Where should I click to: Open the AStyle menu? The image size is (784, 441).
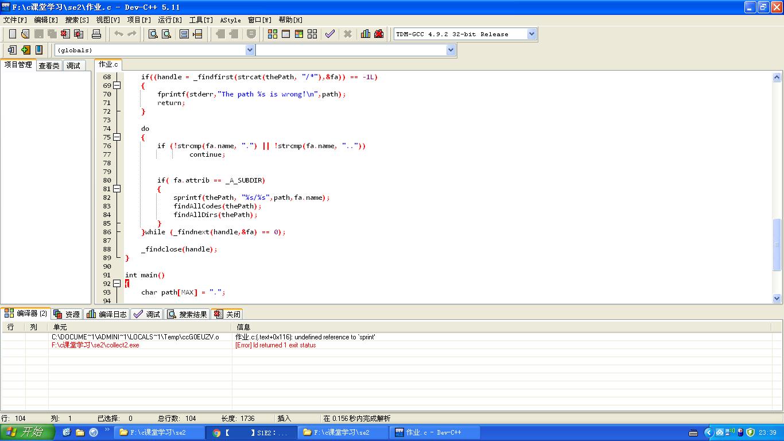click(x=231, y=20)
